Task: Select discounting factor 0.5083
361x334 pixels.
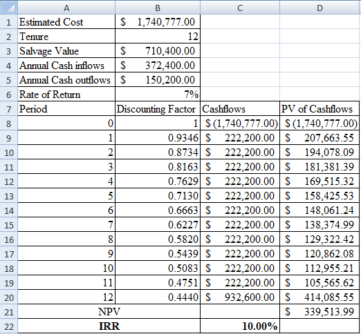Action: [x=158, y=268]
